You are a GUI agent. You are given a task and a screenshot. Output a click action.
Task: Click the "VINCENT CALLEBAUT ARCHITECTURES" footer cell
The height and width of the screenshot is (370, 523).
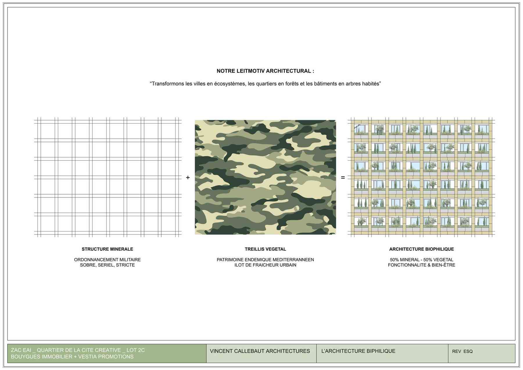coord(260,351)
